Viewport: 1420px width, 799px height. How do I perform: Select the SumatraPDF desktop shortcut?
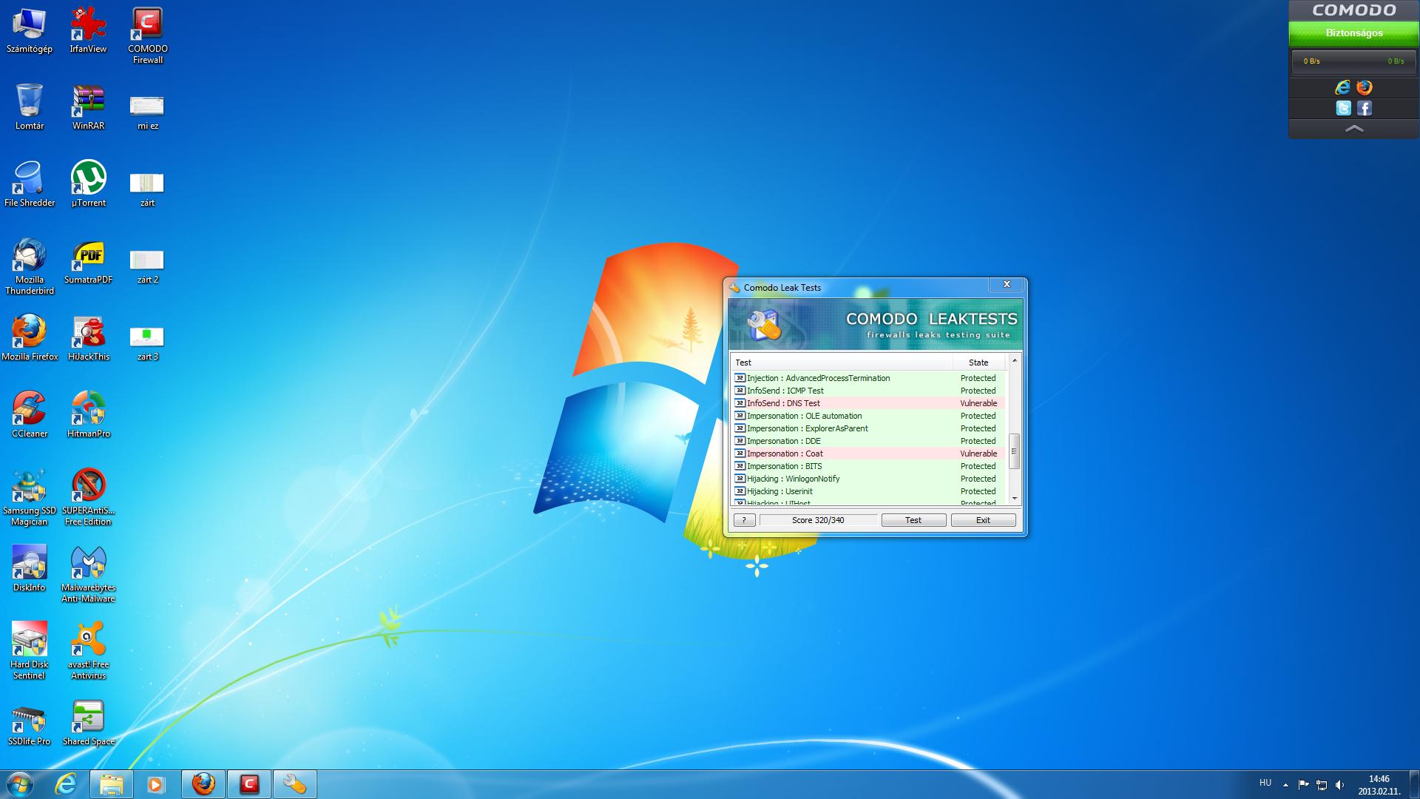click(88, 261)
